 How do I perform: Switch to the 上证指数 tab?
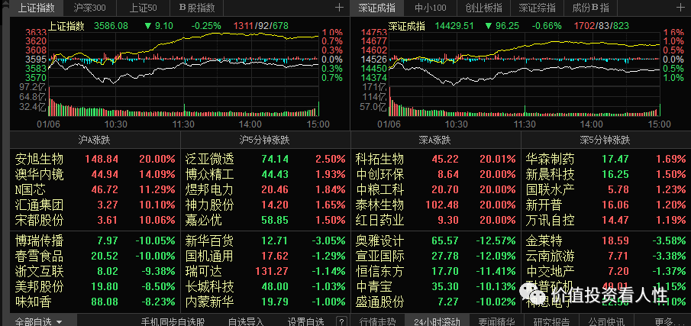click(x=37, y=8)
